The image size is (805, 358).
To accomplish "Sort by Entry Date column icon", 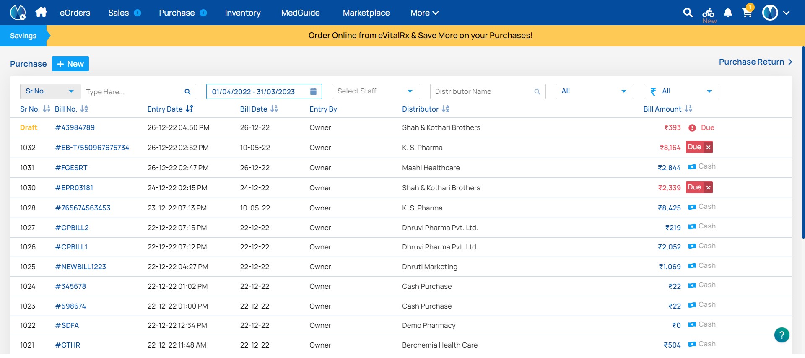I will point(190,109).
